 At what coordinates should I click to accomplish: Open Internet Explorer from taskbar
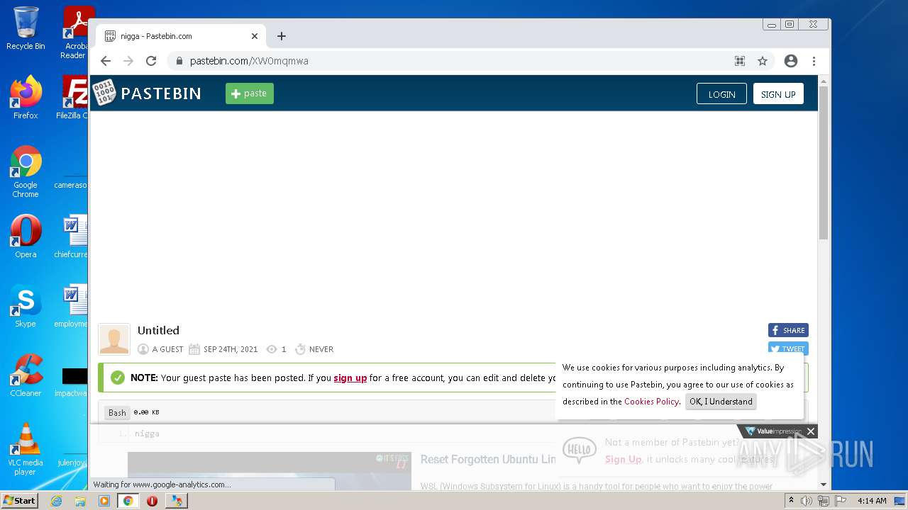[57, 501]
